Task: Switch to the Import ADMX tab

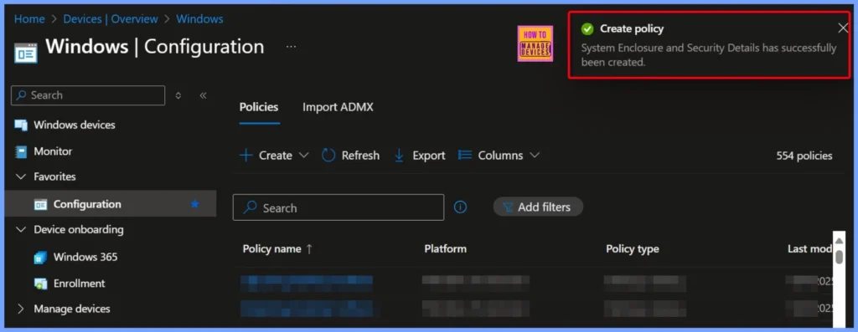Action: tap(338, 108)
